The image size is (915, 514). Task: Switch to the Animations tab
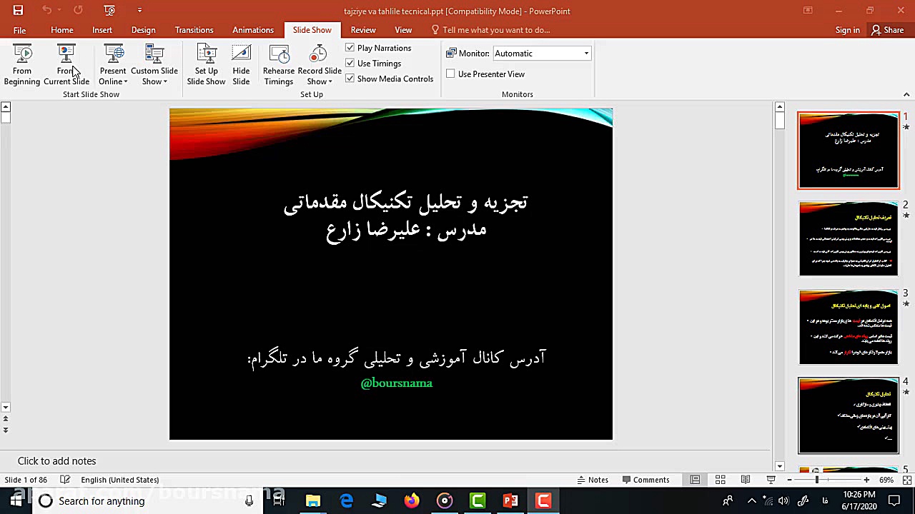pos(253,29)
